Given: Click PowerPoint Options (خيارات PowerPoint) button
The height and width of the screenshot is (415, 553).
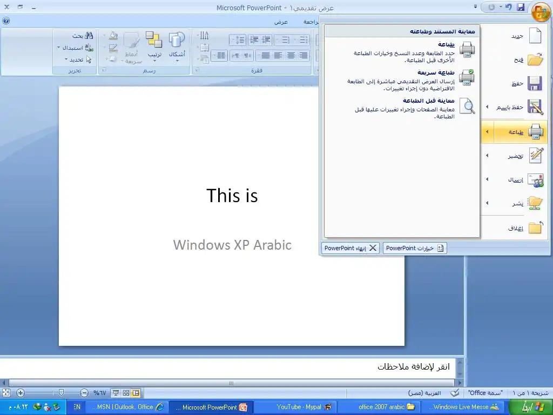Looking at the screenshot, I should coord(415,248).
